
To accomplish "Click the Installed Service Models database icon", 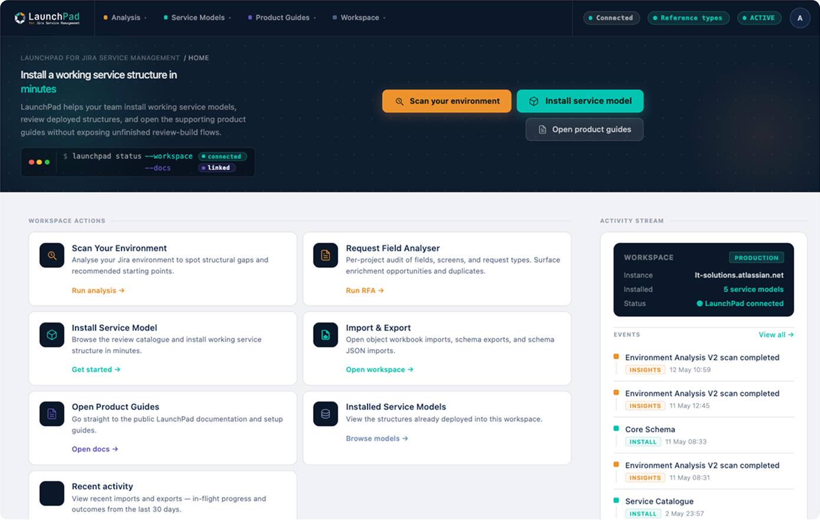I will click(326, 414).
